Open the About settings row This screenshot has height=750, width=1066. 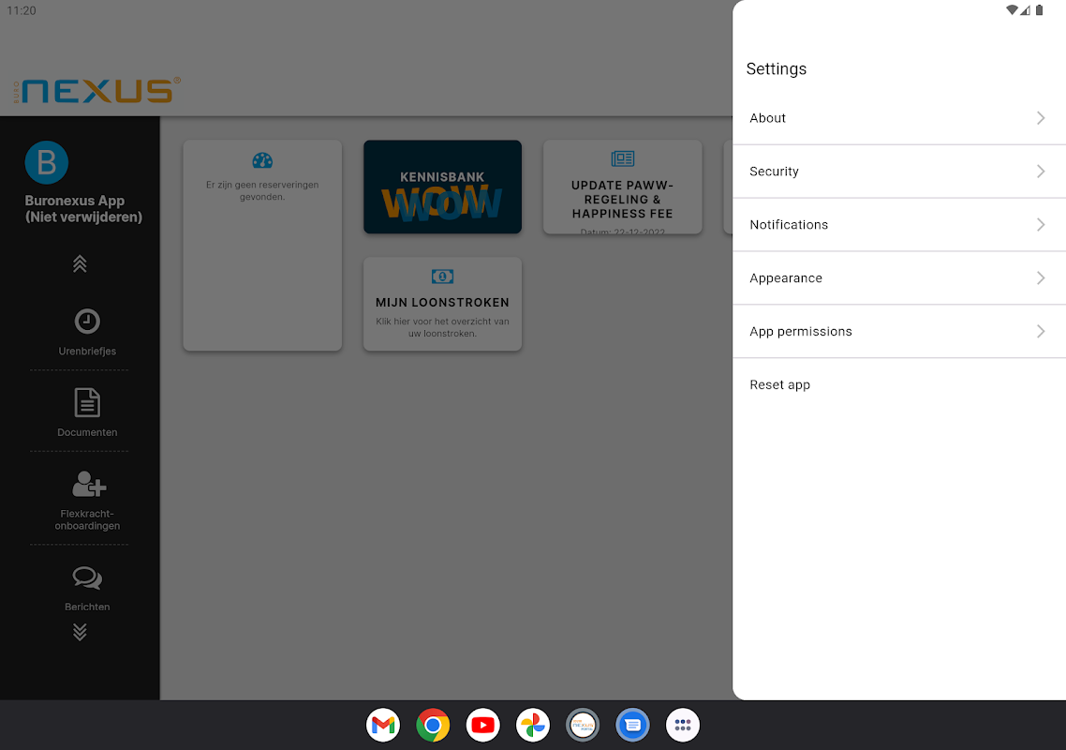(x=898, y=118)
